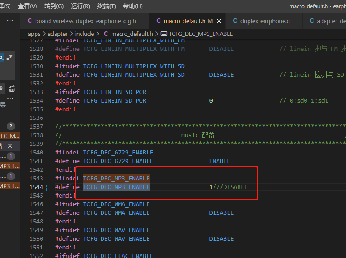Image resolution: width=346 pixels, height=258 pixels.
Task: Open the 查看(V) menu
Action: point(27,6)
